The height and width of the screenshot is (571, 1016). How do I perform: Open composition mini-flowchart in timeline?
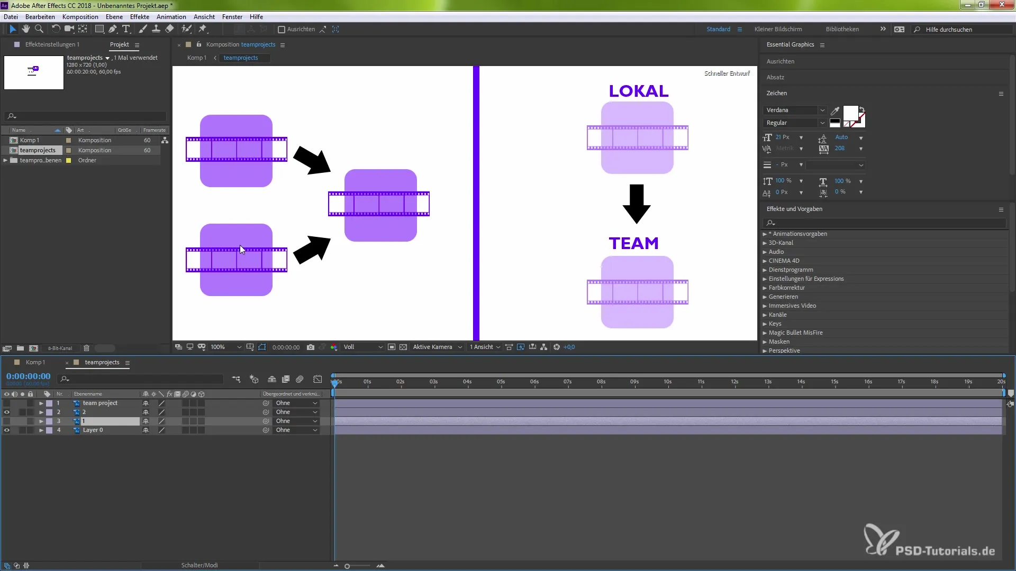236,379
